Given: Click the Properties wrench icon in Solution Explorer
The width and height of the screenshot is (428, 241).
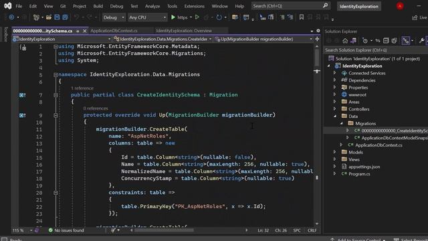Looking at the screenshot, I should 421,41.
